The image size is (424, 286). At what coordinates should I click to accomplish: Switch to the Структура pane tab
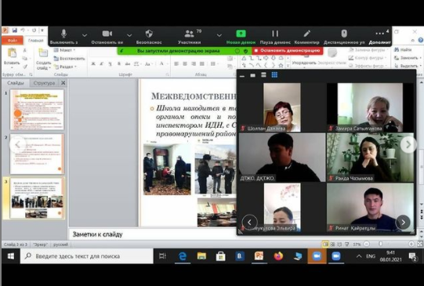44,83
